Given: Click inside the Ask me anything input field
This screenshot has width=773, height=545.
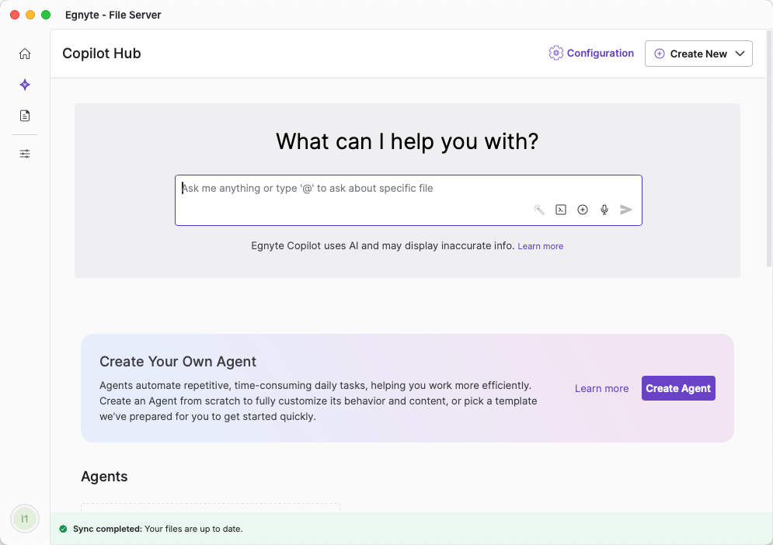Looking at the screenshot, I should pyautogui.click(x=350, y=188).
